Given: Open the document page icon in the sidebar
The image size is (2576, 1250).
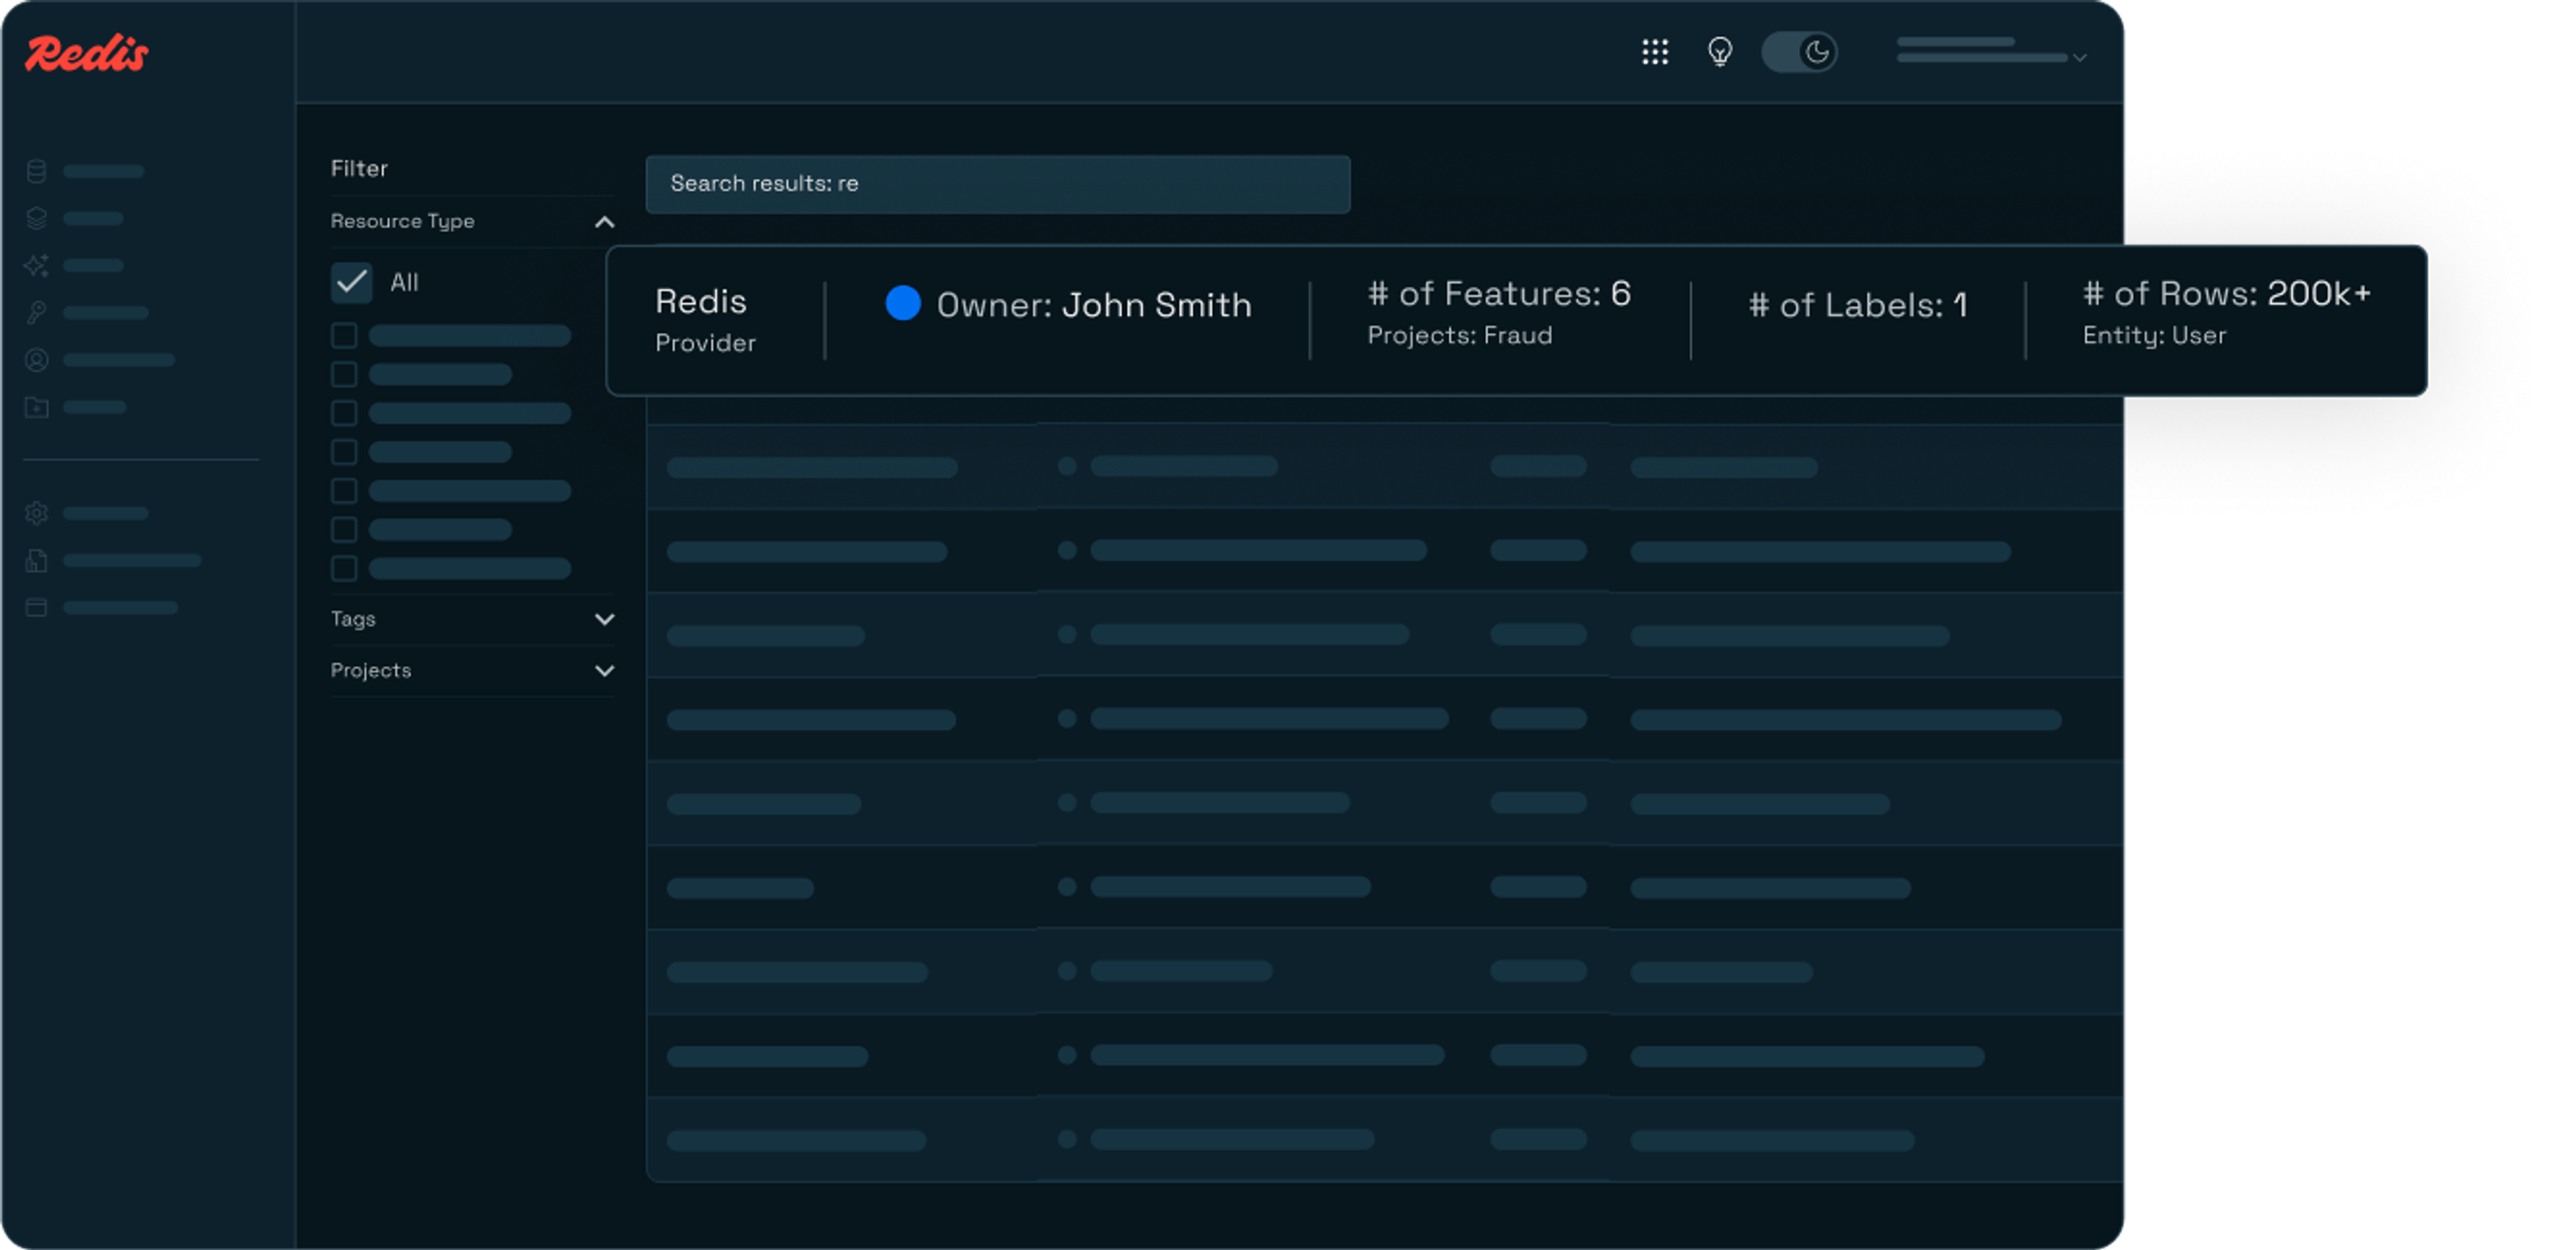Looking at the screenshot, I should (x=37, y=561).
